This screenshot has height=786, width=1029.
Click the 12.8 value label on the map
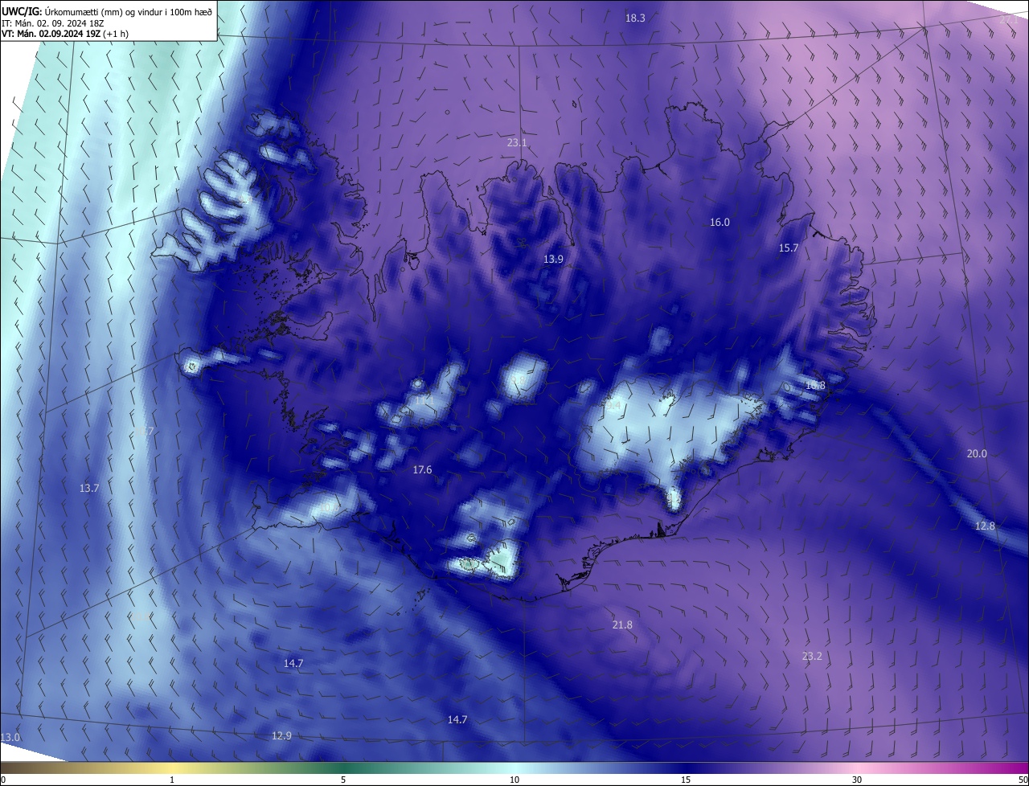pyautogui.click(x=985, y=526)
